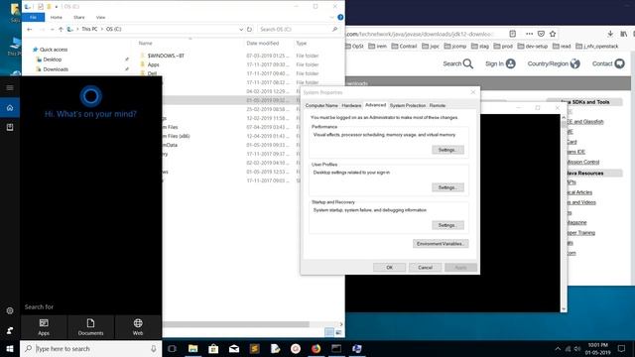Viewport: 635px width, 357px height.
Task: Filter Cortana search by Apps
Action: coord(44,327)
